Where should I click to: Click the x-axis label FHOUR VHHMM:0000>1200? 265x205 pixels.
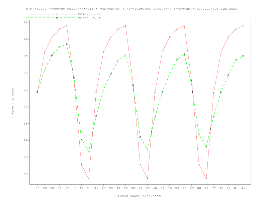tap(139, 196)
